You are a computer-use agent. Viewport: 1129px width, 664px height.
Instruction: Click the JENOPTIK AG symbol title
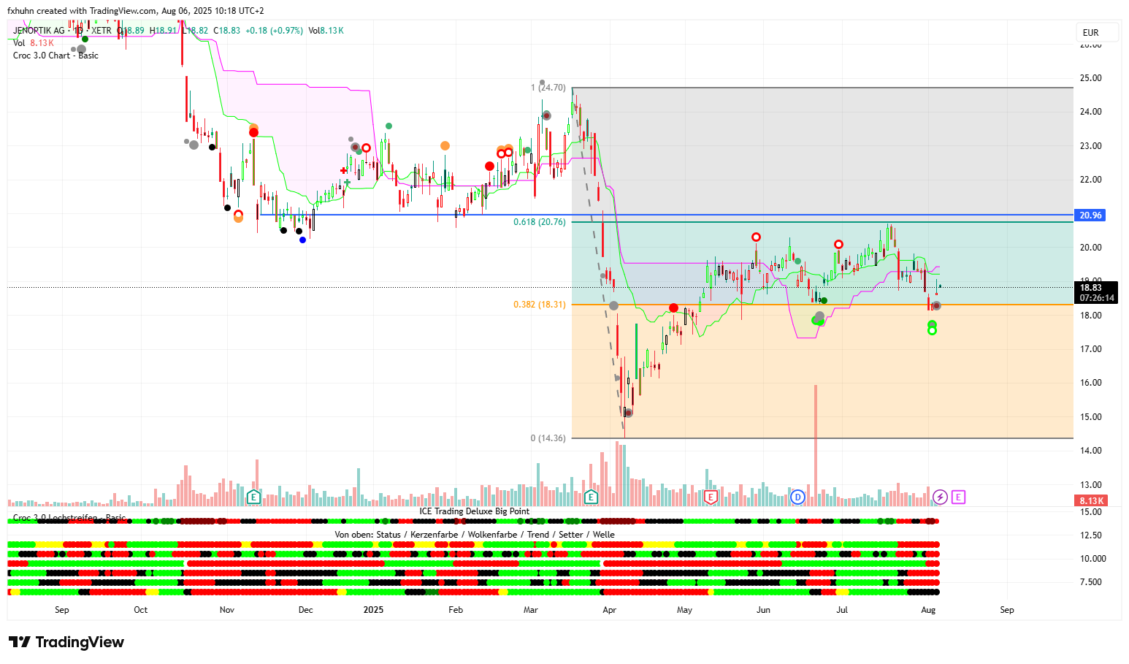click(x=39, y=31)
